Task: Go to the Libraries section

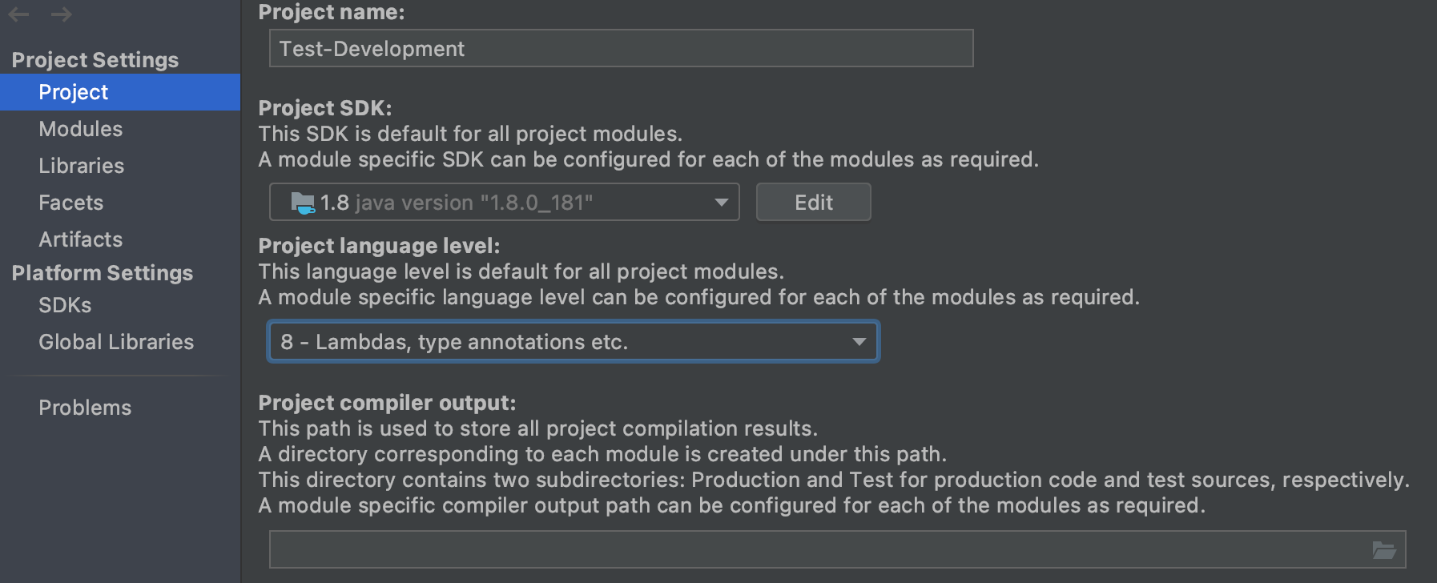Action: pos(82,166)
